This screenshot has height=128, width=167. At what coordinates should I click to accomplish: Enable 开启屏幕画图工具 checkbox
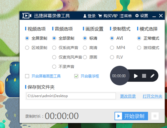(27, 76)
